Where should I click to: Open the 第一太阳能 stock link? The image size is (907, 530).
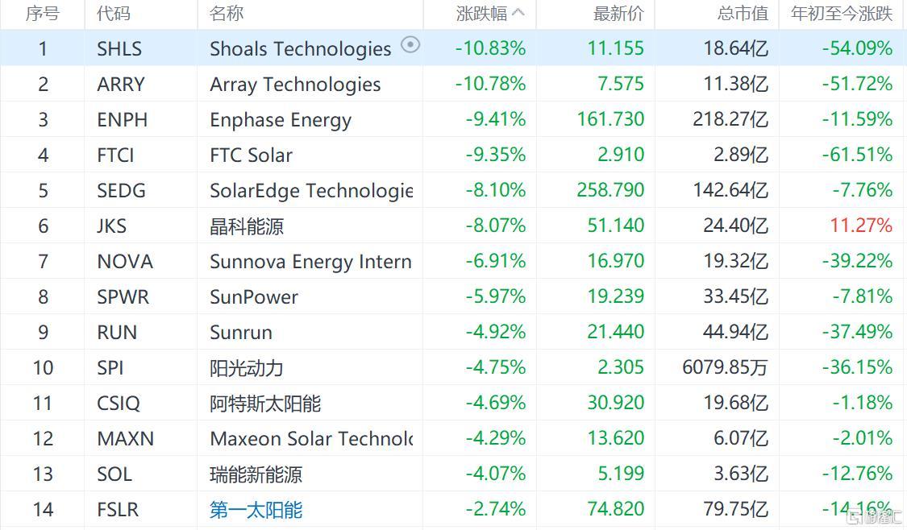tap(256, 510)
